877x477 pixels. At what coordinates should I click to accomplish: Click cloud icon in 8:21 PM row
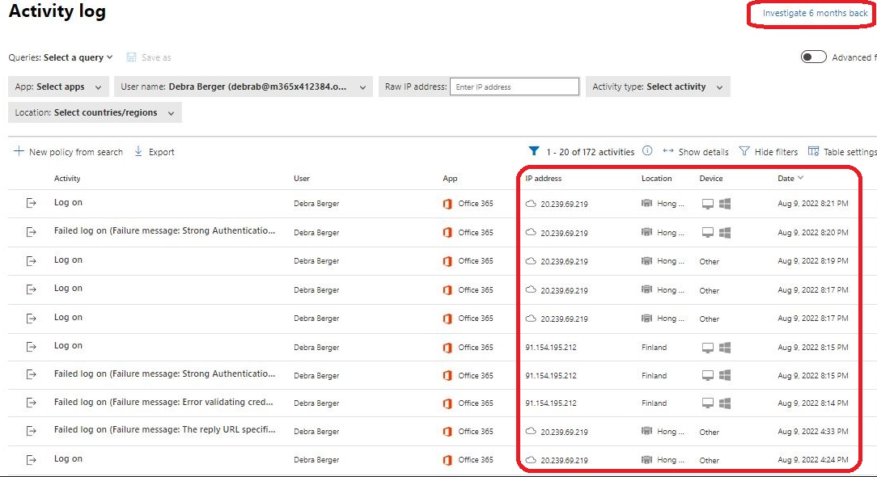[x=531, y=204]
